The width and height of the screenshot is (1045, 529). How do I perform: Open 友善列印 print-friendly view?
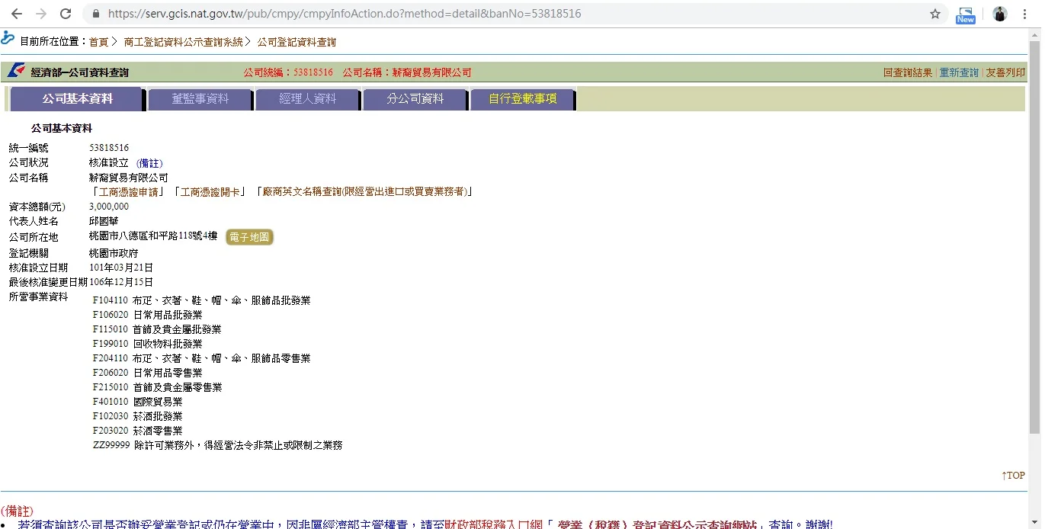click(1005, 73)
